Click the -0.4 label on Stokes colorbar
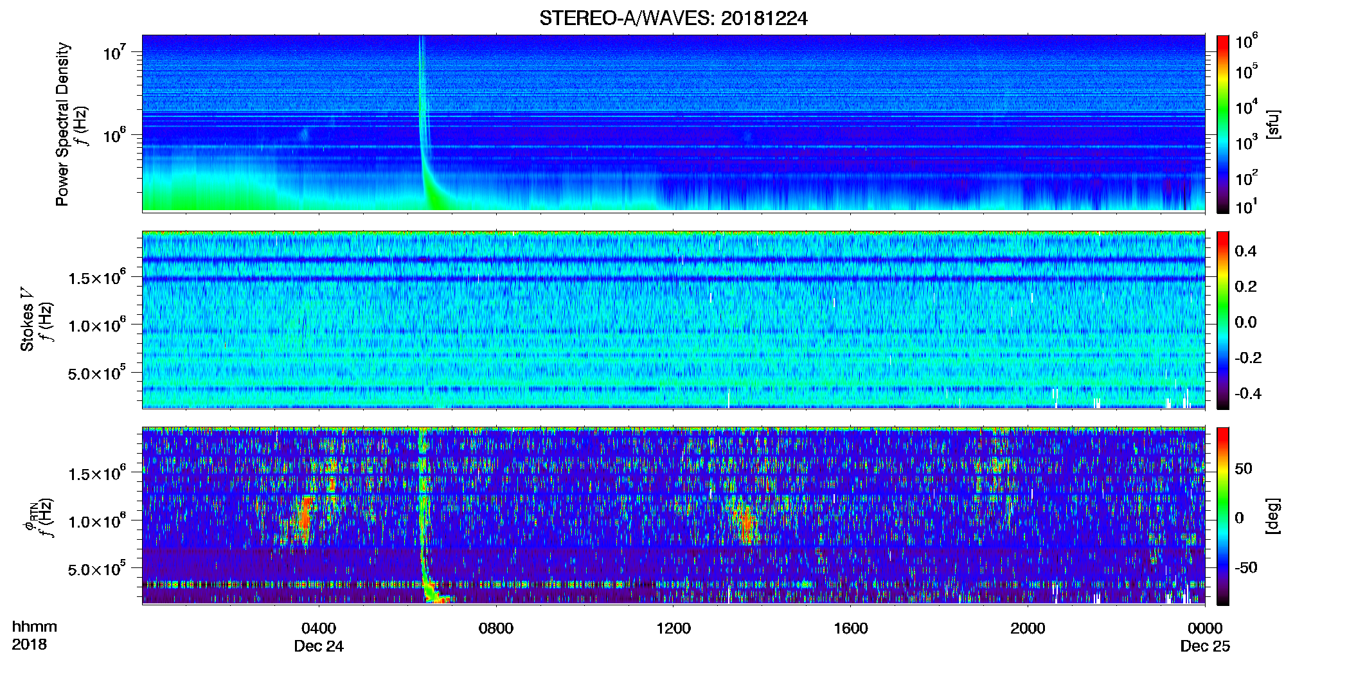 1248,393
